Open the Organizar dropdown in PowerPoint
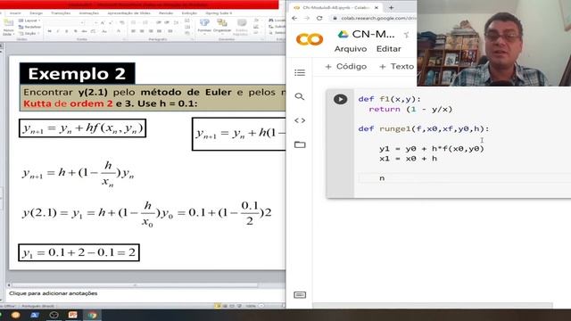Image resolution: width=571 pixels, height=321 pixels. 222,26
